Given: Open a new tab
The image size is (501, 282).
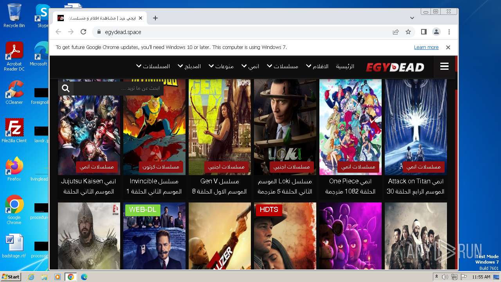Looking at the screenshot, I should coord(155,18).
